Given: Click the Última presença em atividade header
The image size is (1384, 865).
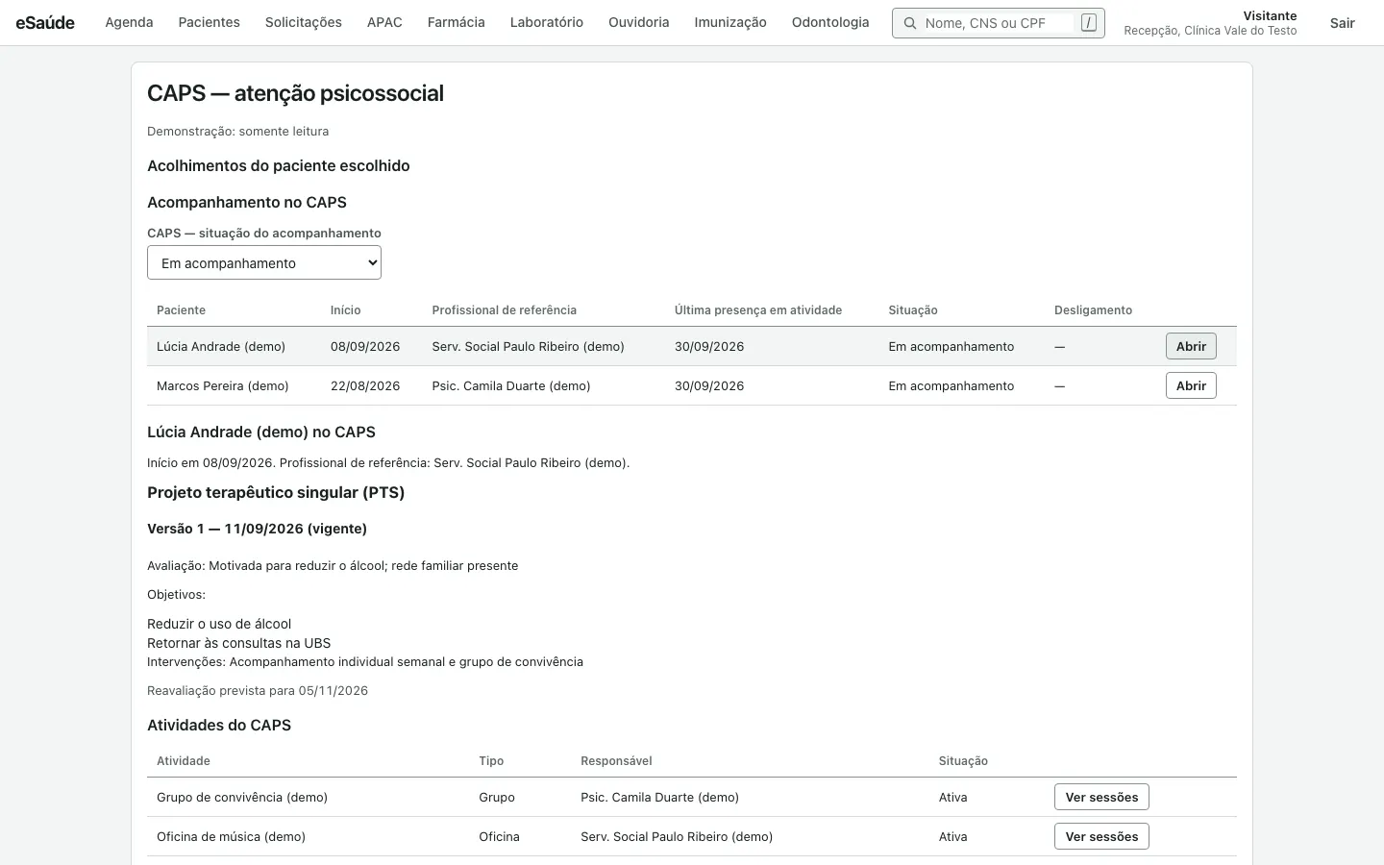Looking at the screenshot, I should point(758,310).
